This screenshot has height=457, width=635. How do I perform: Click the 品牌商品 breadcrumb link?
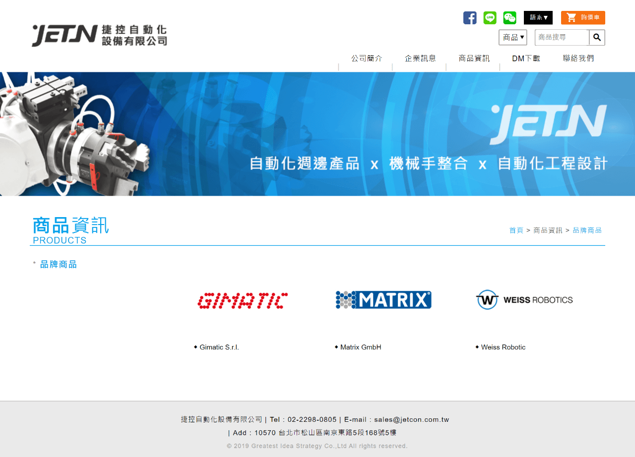click(x=587, y=230)
